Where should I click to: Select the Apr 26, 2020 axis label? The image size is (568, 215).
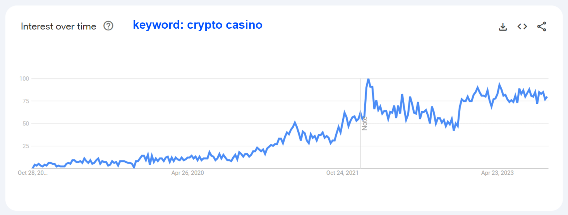[x=187, y=173]
